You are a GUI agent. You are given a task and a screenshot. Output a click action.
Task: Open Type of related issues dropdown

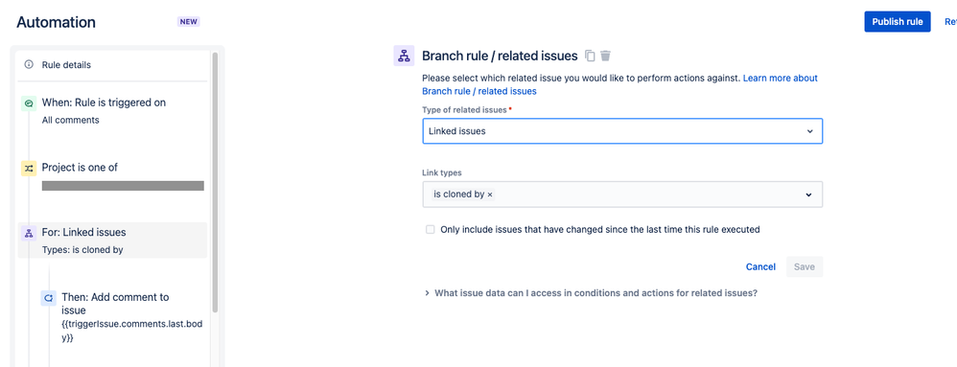tap(622, 131)
